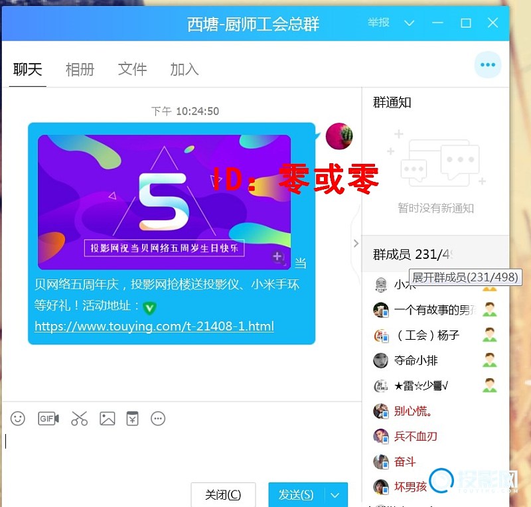Click the sender's cactus avatar
The width and height of the screenshot is (531, 507).
coord(339,136)
